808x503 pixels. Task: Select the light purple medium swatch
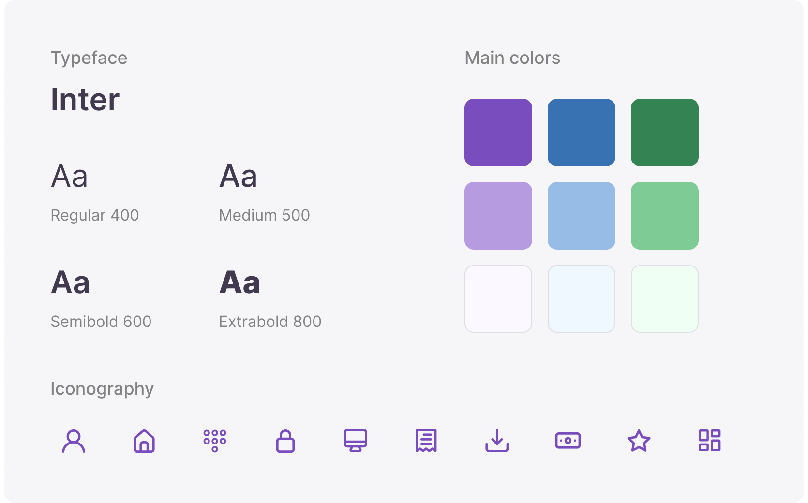498,216
